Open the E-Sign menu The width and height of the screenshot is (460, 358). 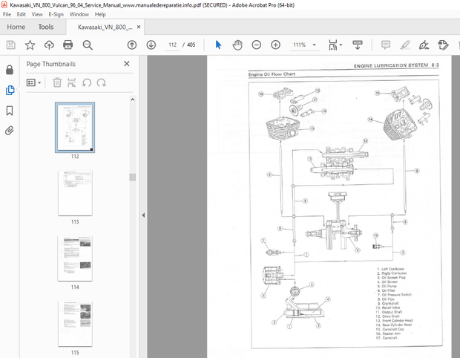pyautogui.click(x=56, y=14)
